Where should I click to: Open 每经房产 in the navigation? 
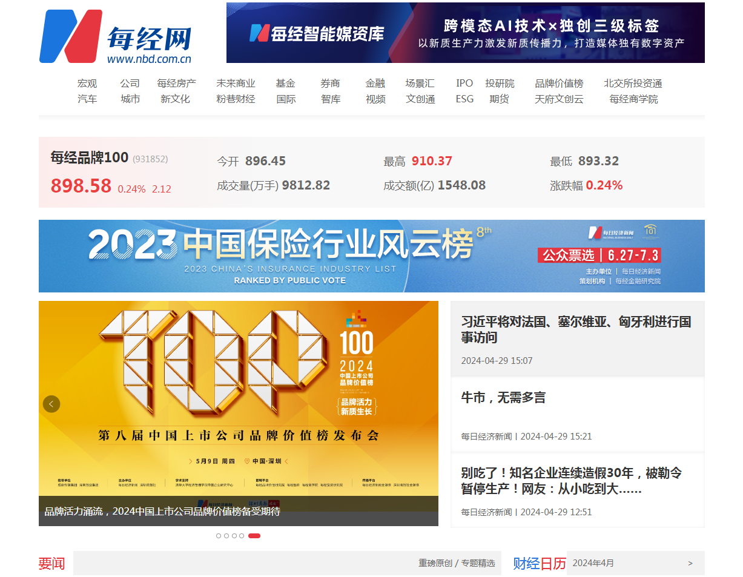click(177, 84)
